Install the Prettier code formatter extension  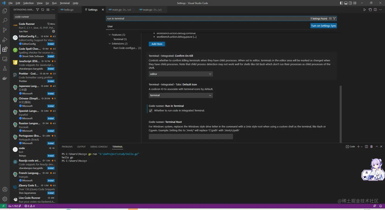(51, 81)
